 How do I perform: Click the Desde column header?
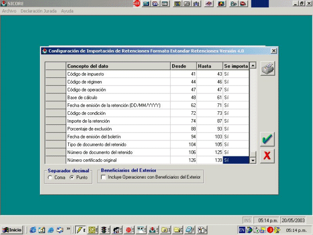183,66
